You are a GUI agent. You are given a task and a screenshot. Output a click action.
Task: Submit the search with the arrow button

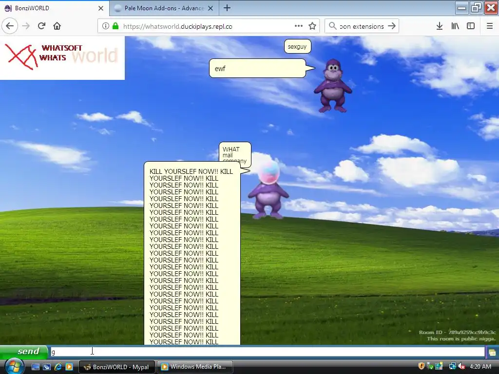tap(392, 26)
